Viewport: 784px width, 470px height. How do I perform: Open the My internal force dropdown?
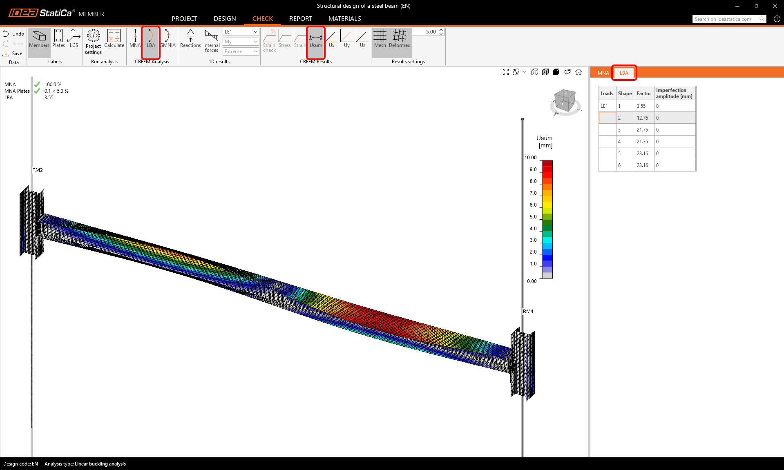tap(241, 42)
